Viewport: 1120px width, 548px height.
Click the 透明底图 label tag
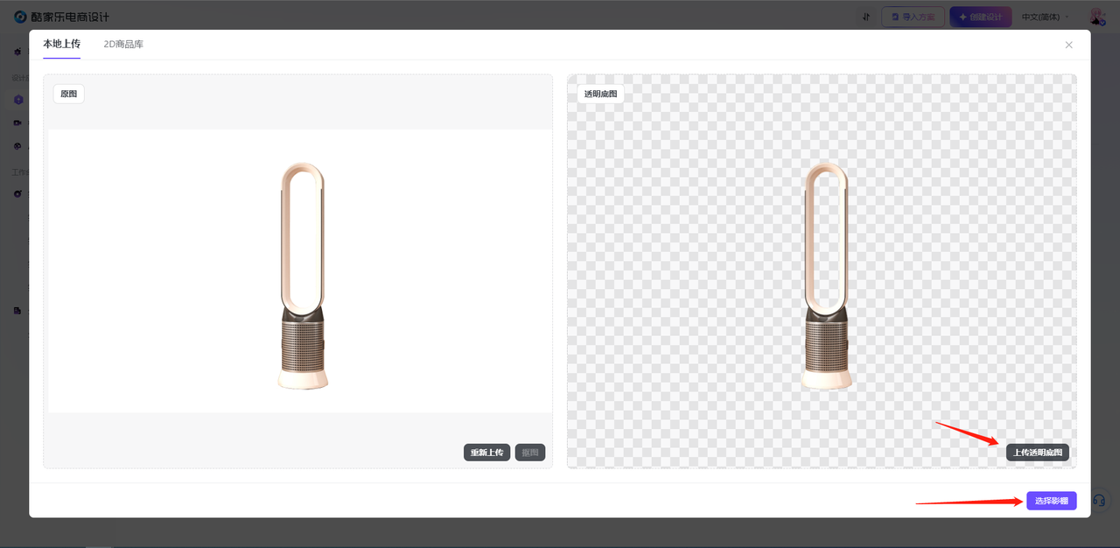[x=600, y=94]
